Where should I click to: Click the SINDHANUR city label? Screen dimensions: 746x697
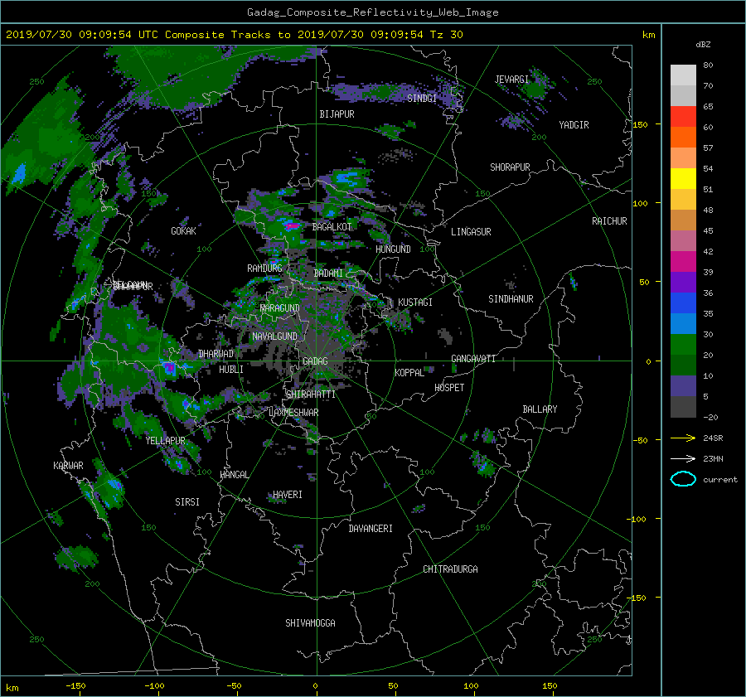[511, 299]
